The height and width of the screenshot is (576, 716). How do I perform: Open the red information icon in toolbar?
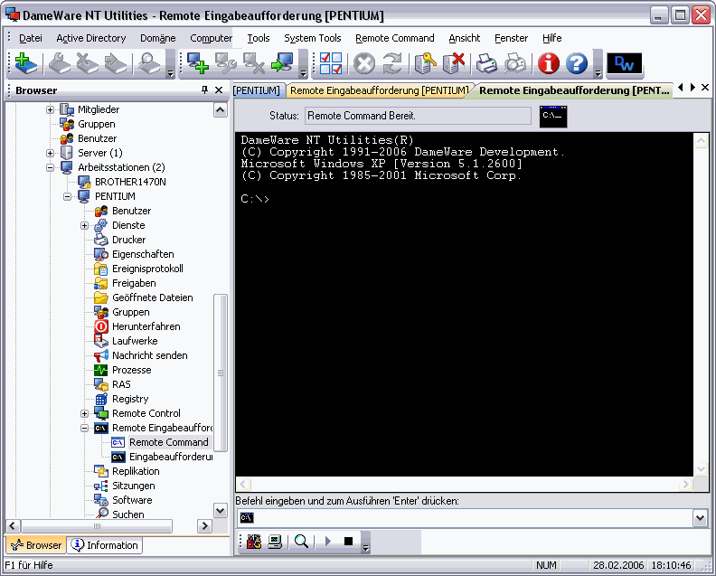(548, 63)
